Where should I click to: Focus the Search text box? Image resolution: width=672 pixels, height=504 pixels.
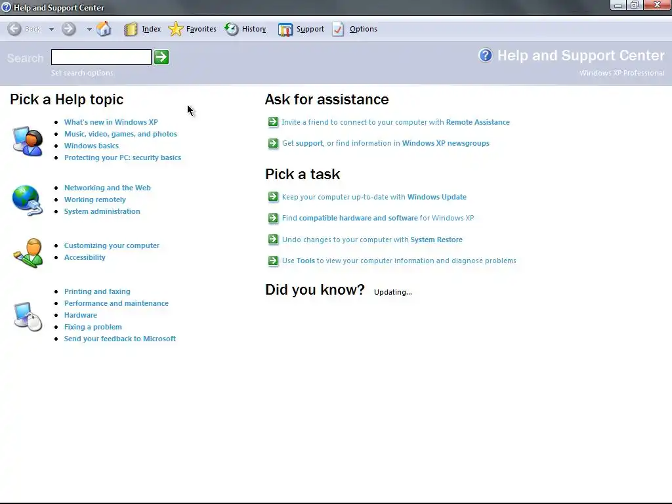click(x=101, y=57)
